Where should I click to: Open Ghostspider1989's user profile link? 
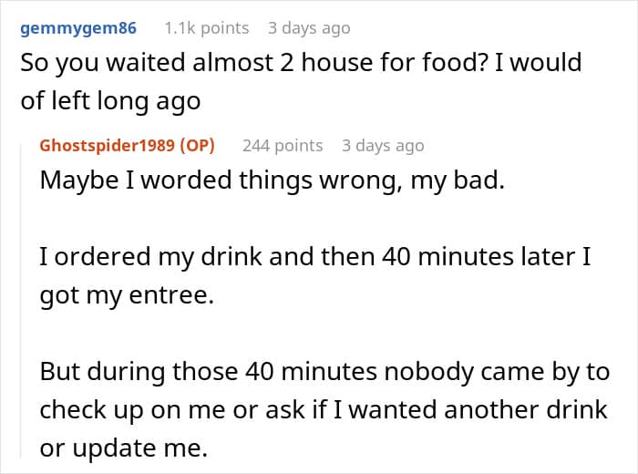click(x=108, y=146)
